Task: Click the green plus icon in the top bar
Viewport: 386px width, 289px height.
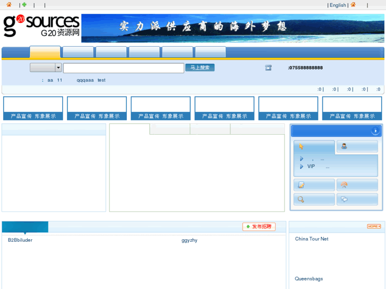Action: pyautogui.click(x=24, y=4)
